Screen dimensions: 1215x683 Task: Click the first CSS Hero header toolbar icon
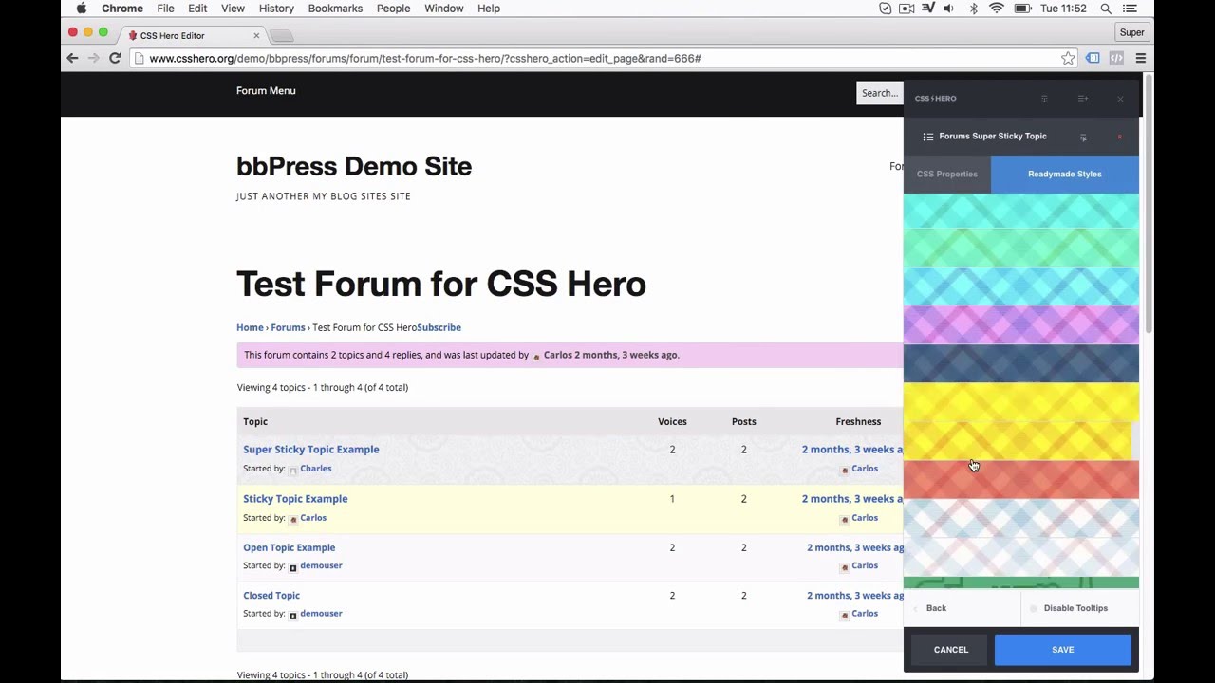click(1044, 99)
